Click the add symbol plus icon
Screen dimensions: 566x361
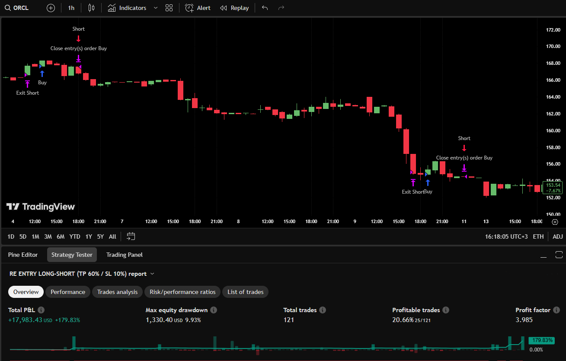[x=51, y=8]
